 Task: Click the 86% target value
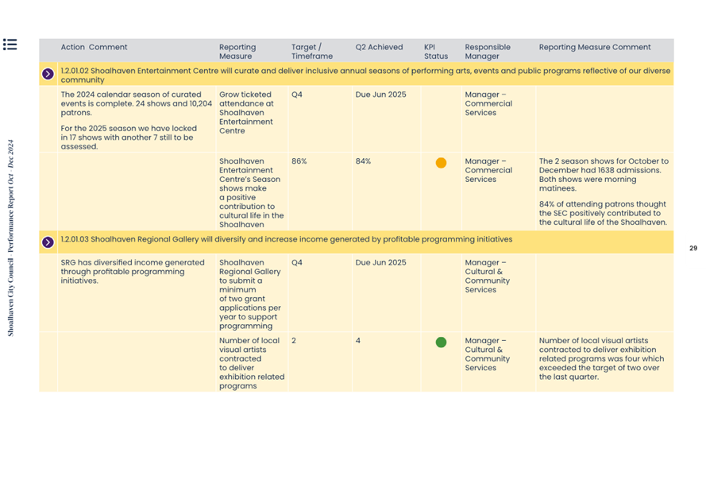click(299, 161)
